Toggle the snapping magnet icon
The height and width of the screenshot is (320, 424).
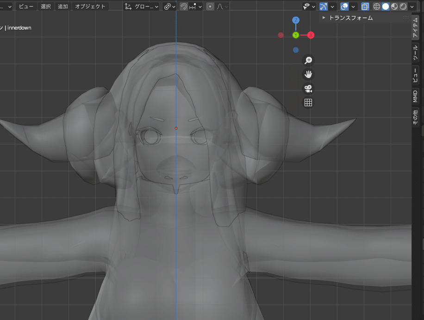coord(184,6)
